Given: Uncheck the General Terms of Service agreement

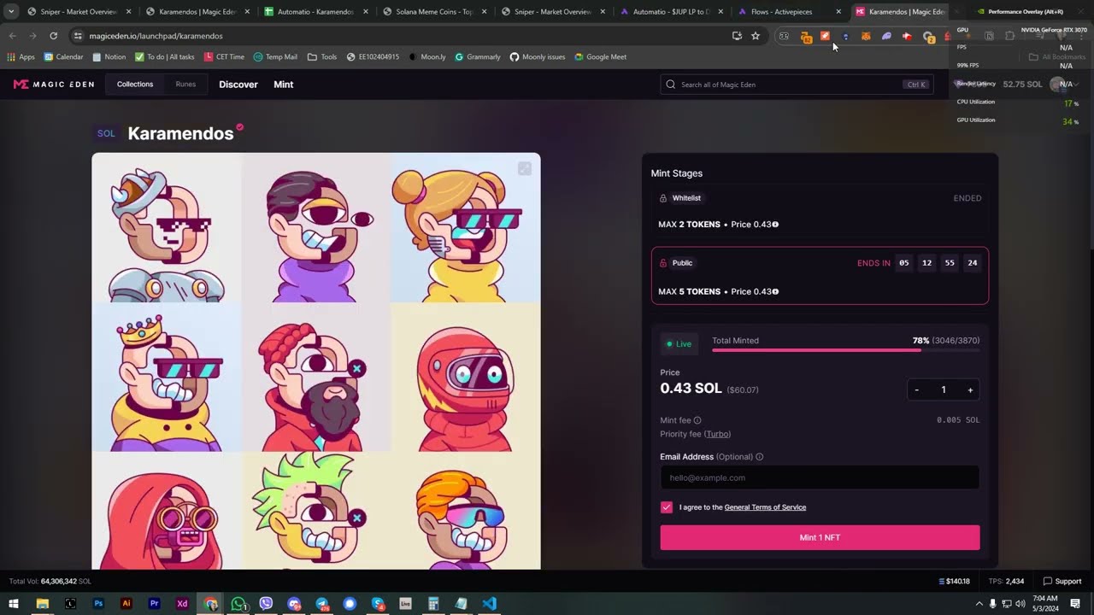Looking at the screenshot, I should click(667, 507).
